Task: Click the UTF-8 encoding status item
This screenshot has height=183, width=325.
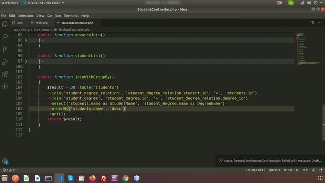Action: [288, 170]
